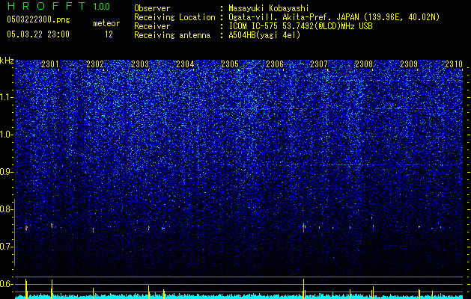Click the 2306 time marker
Screen dimensions: 471x299
pos(275,64)
